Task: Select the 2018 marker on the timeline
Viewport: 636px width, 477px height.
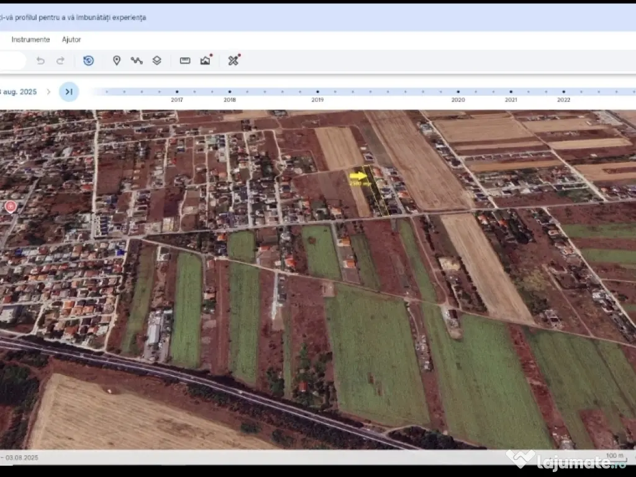Action: [x=230, y=92]
